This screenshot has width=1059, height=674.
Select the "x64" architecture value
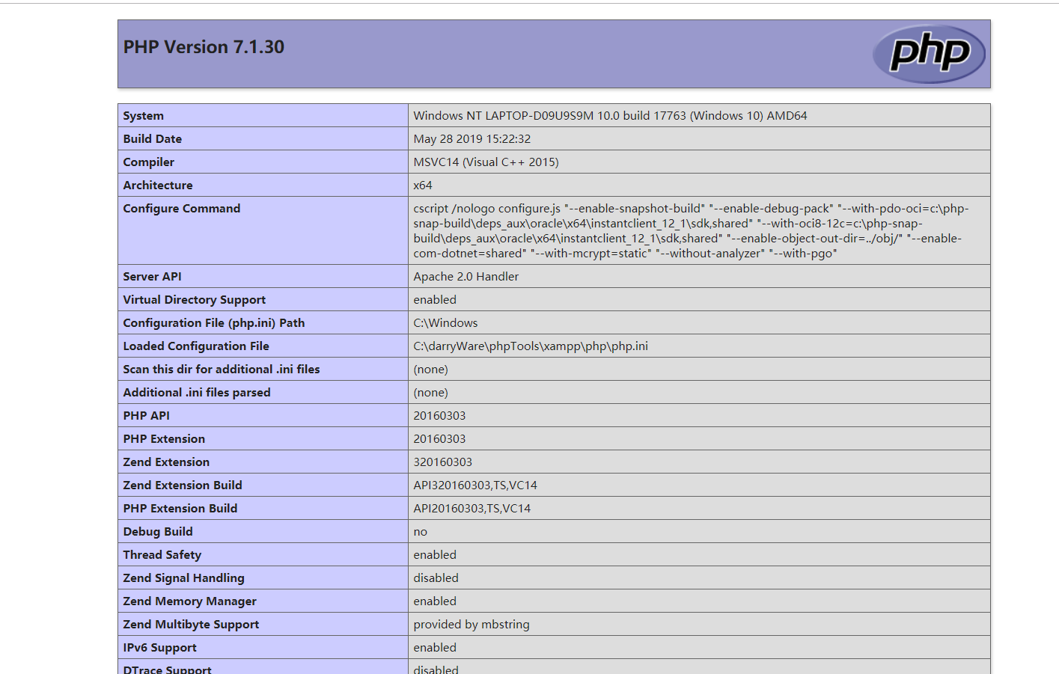[x=423, y=186]
